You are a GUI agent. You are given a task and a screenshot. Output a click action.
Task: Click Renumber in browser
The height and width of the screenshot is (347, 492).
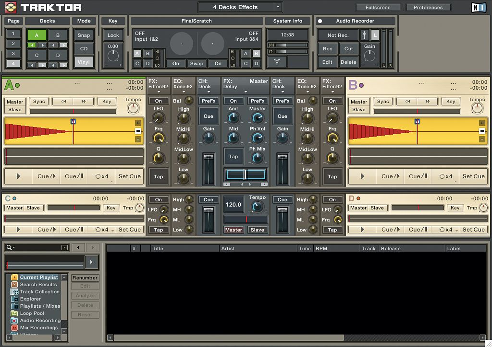(x=85, y=278)
